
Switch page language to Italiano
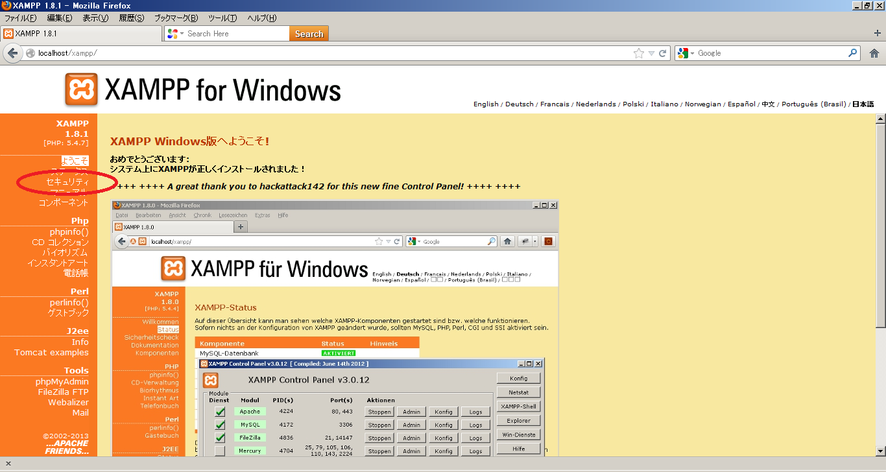pyautogui.click(x=664, y=104)
